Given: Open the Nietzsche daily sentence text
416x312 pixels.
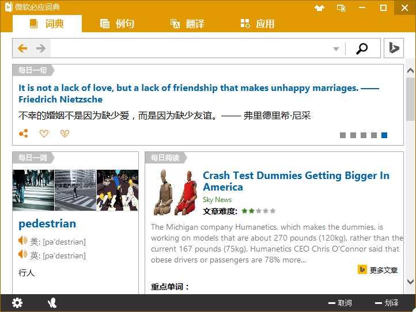Looking at the screenshot, I should coord(199,93).
